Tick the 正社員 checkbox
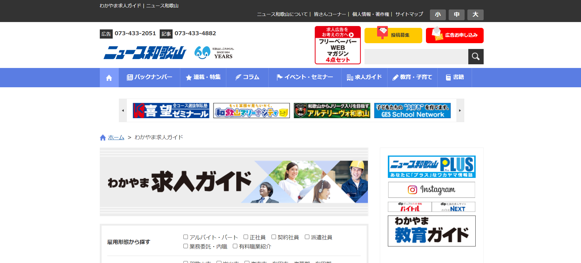The width and height of the screenshot is (581, 263). coord(246,237)
